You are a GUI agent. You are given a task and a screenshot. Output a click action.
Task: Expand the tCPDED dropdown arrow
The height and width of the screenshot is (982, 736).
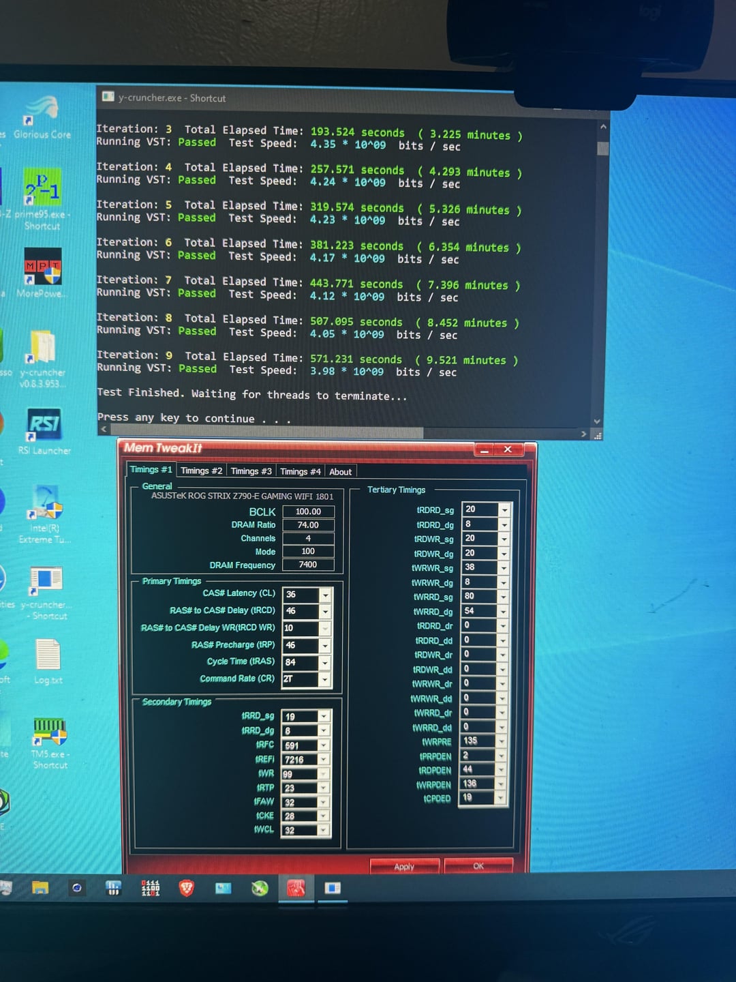(501, 798)
